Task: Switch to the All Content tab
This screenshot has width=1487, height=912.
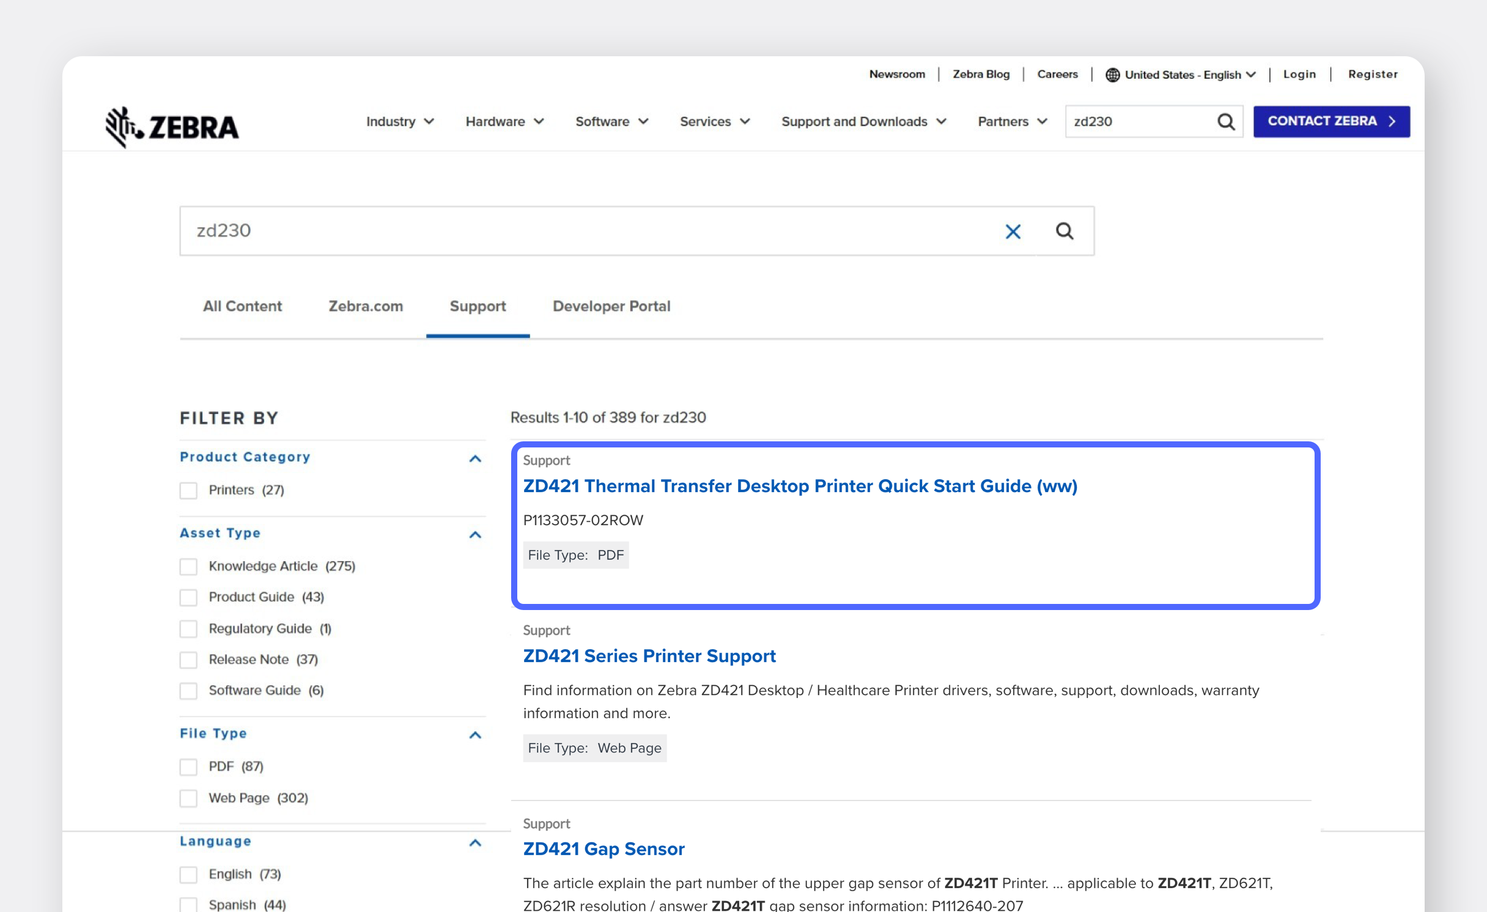Action: click(242, 306)
